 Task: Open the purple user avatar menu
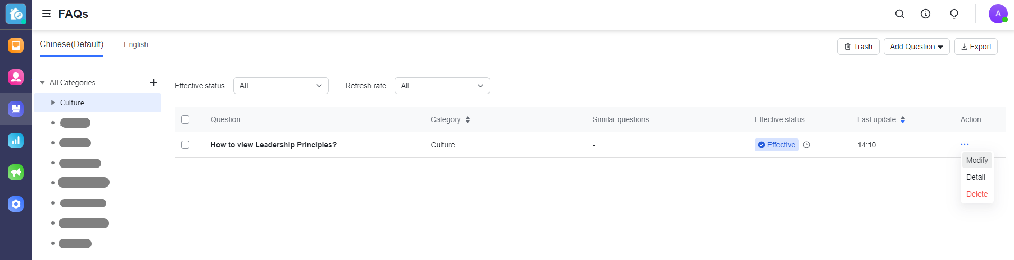point(998,14)
